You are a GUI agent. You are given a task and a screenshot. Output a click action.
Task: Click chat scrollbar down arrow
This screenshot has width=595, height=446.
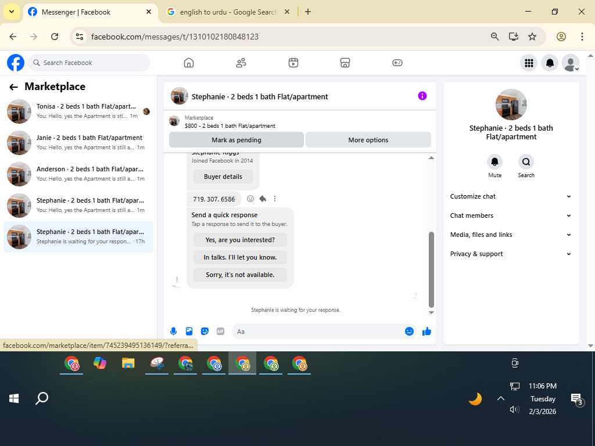[x=431, y=313]
